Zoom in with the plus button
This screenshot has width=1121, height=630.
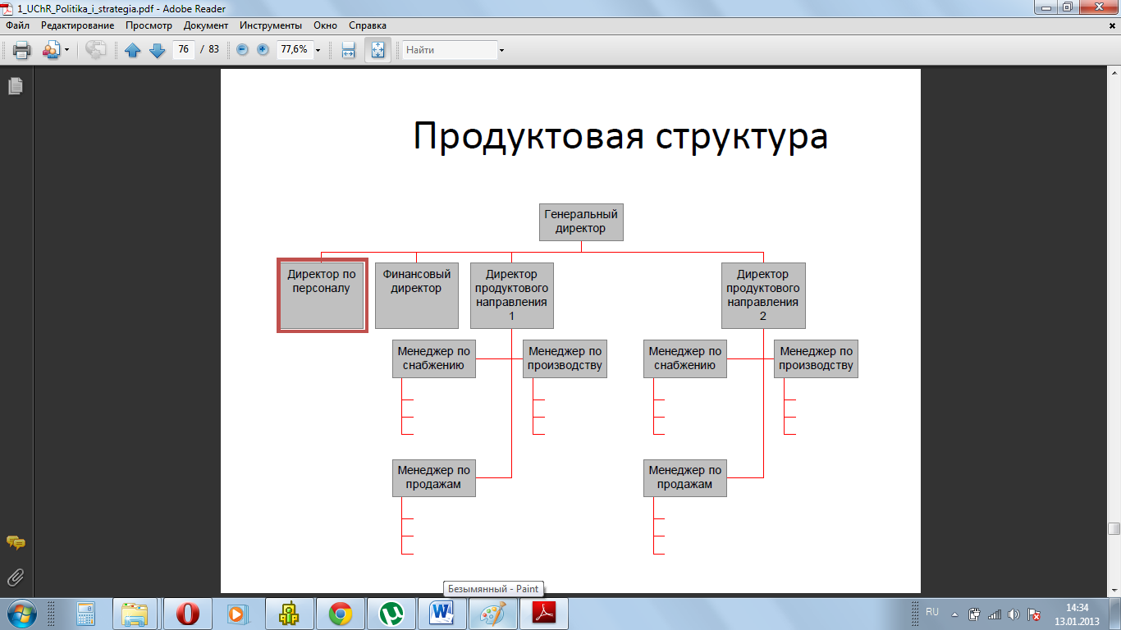[x=263, y=49]
